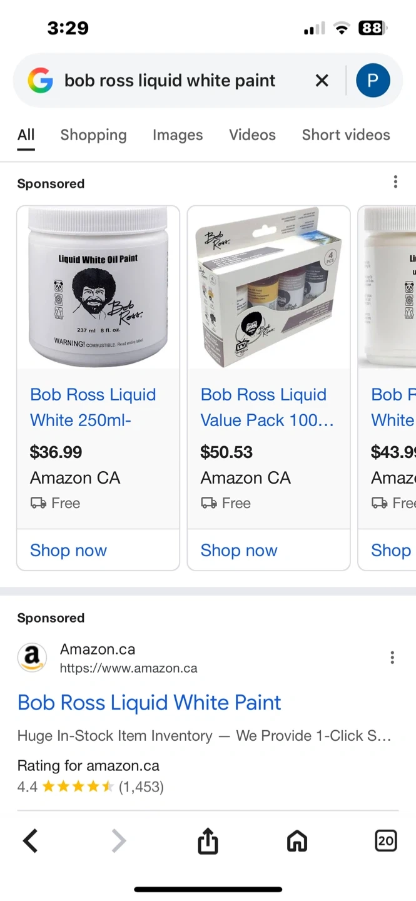Switch to the Shopping tab
This screenshot has height=901, width=416.
(93, 135)
